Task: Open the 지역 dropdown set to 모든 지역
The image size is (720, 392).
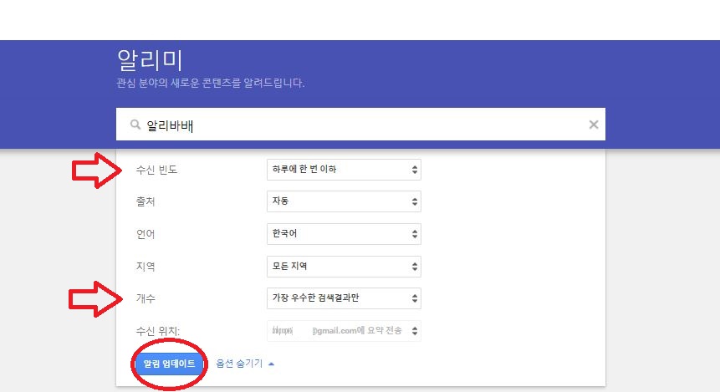Action: (344, 267)
